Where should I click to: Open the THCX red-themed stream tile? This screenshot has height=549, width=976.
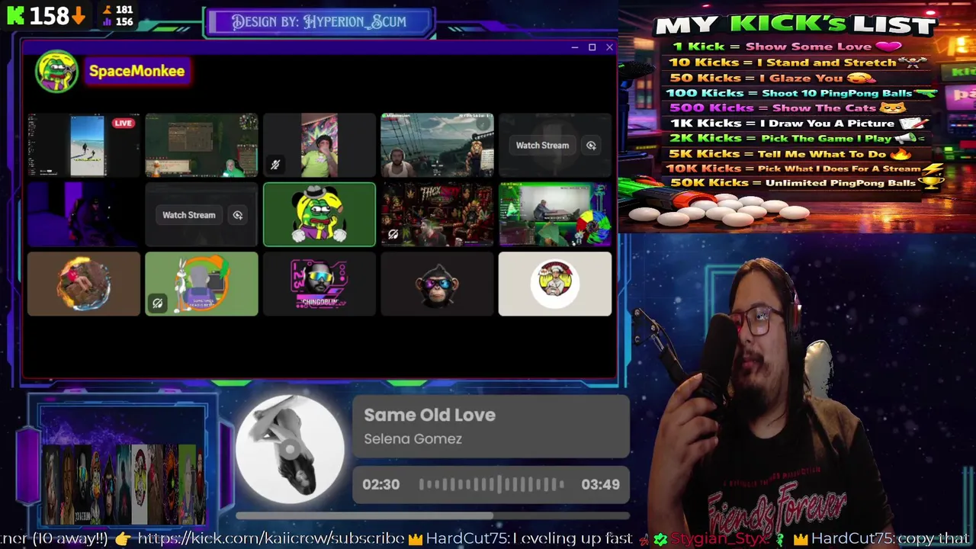click(x=437, y=214)
